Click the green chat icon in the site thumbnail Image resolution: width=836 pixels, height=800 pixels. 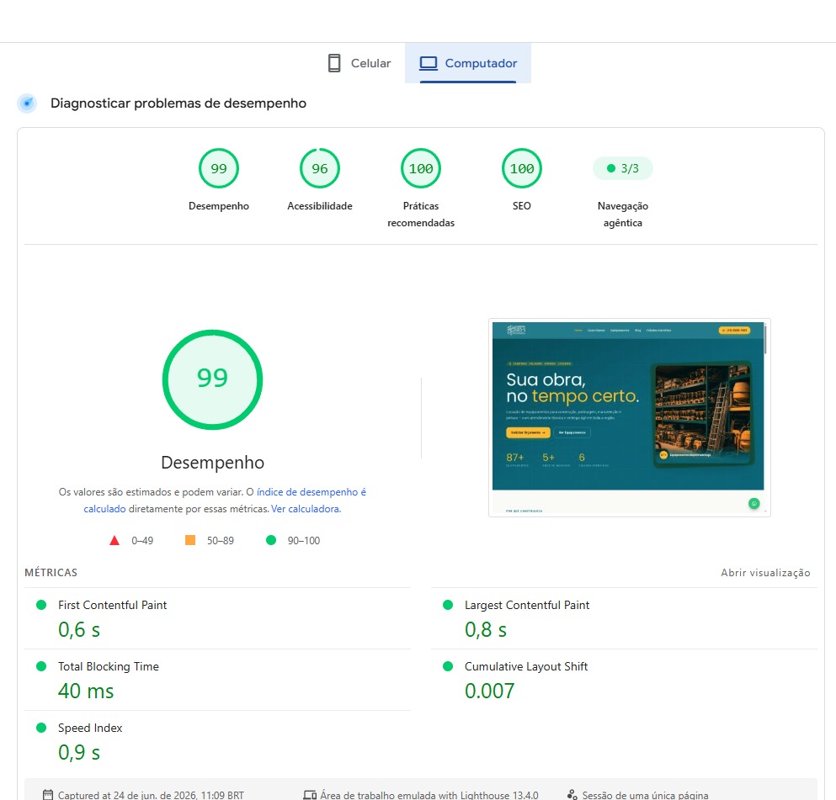[753, 503]
